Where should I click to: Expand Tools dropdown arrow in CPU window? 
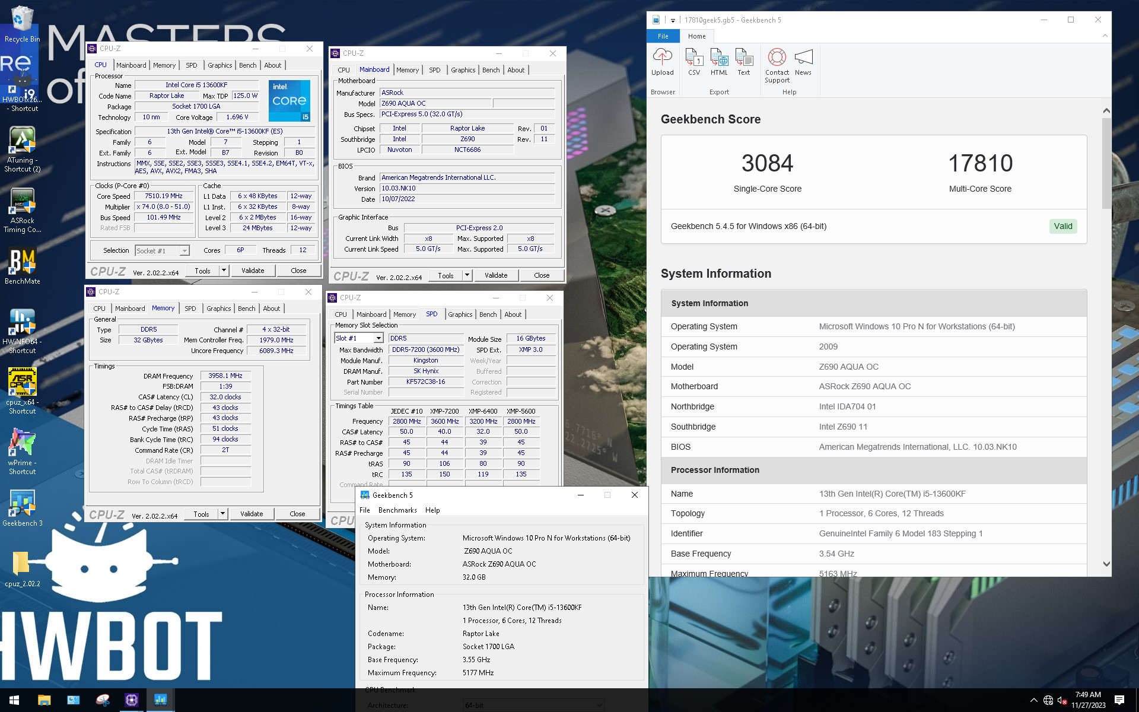tap(224, 271)
